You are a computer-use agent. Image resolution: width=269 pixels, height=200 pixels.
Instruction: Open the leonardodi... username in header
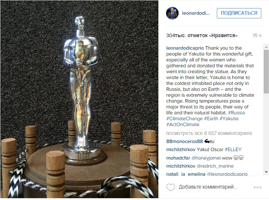tap(196, 13)
